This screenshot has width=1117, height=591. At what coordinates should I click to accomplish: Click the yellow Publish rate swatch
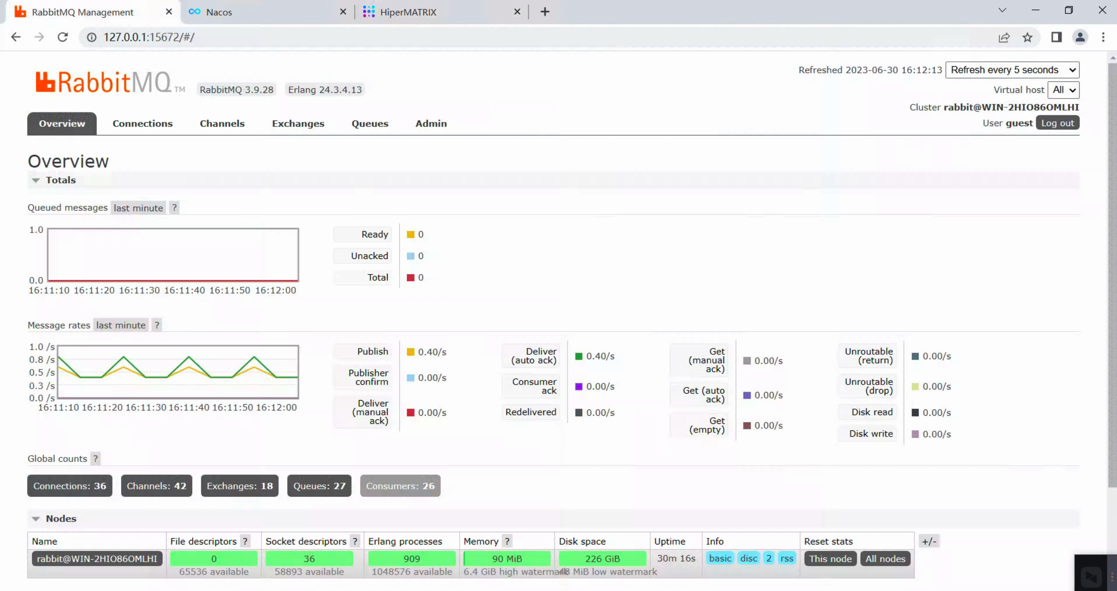point(410,352)
